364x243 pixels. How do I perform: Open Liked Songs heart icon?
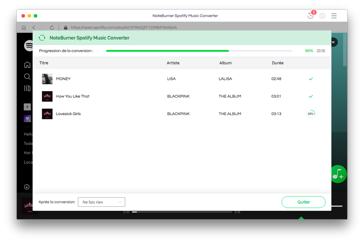(x=27, y=119)
